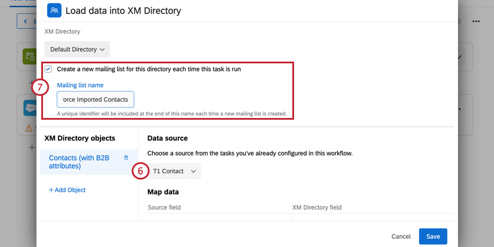Select Contacts (with B2B attributes) object
The width and height of the screenshot is (494, 247).
click(89, 162)
